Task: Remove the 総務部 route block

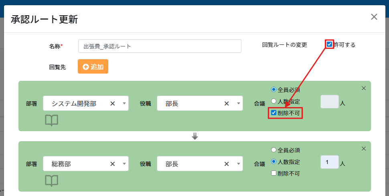Action: click(364, 149)
